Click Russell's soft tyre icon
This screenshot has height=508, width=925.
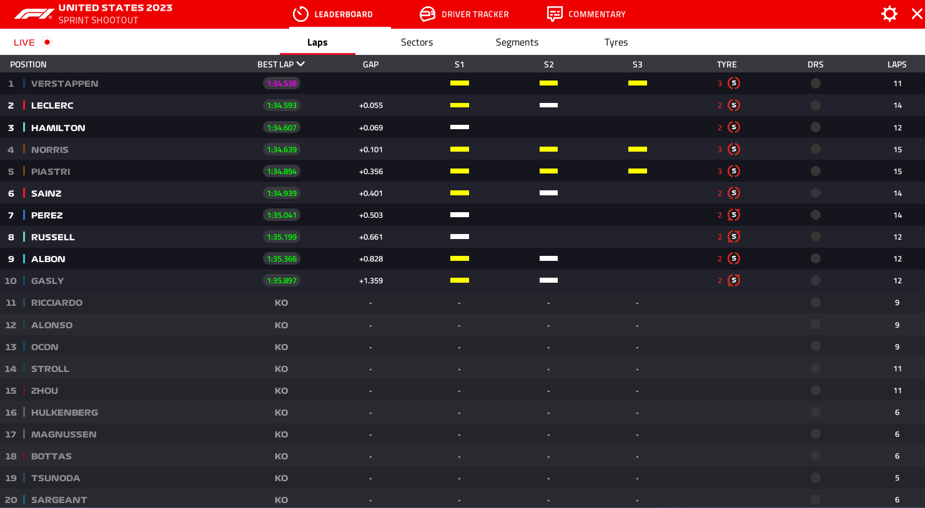[x=734, y=237]
